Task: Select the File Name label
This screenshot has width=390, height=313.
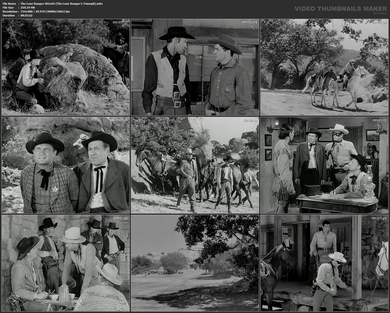Action: [9, 4]
